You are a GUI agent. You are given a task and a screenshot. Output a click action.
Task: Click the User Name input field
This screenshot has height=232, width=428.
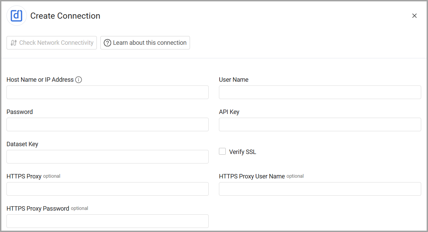320,92
